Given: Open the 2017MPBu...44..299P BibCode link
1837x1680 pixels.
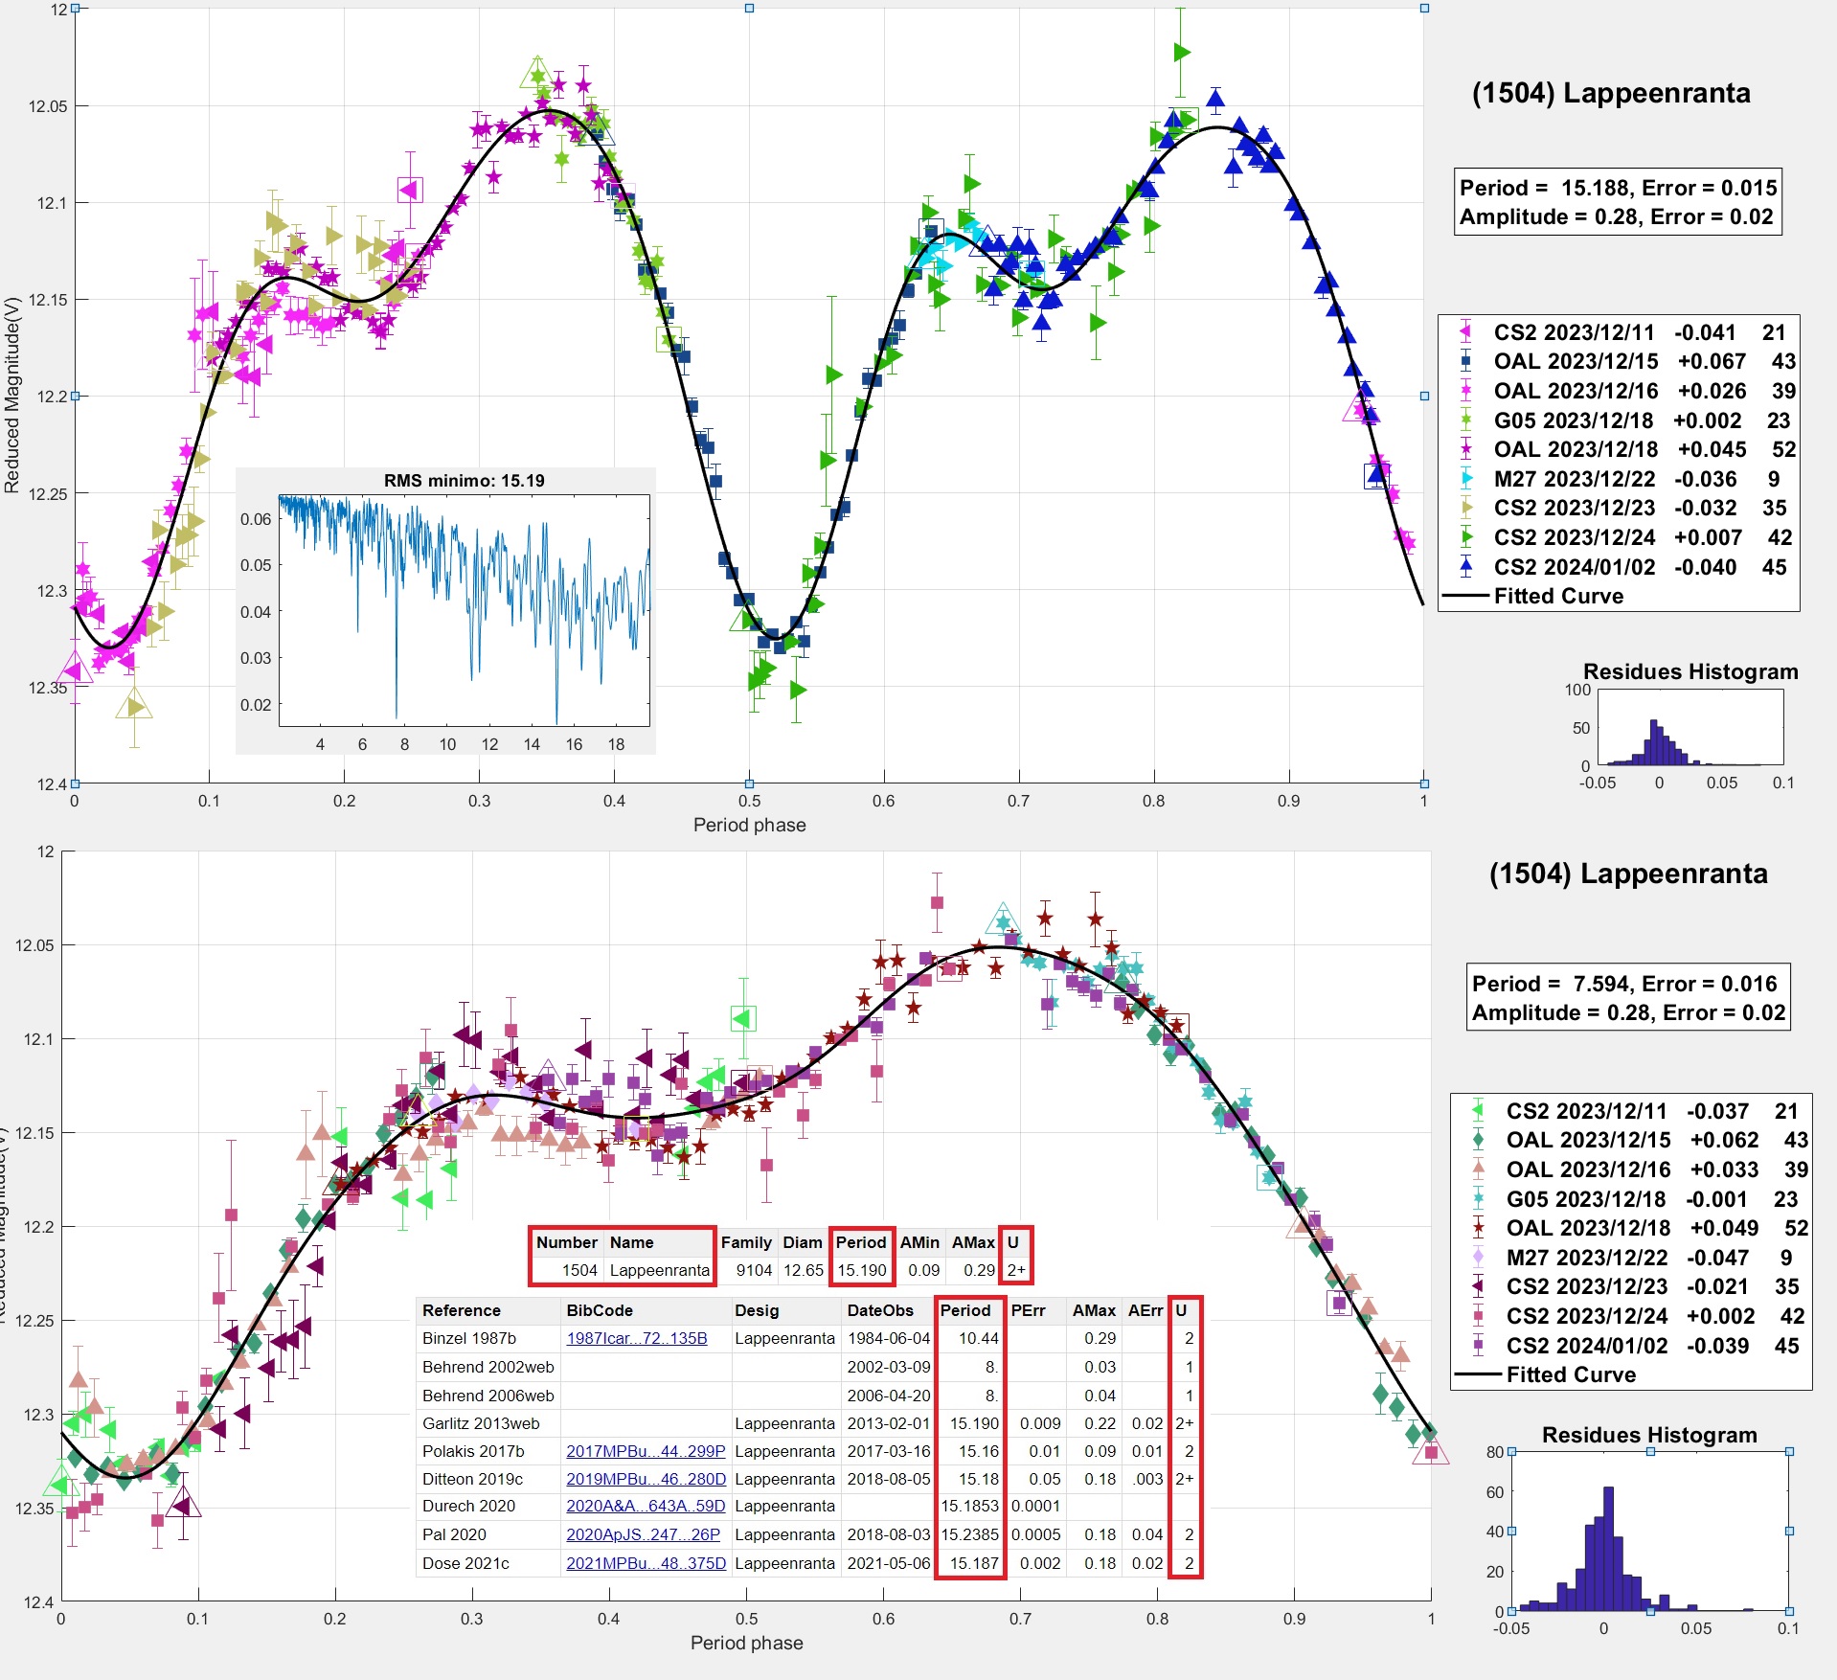Looking at the screenshot, I should point(646,1451).
